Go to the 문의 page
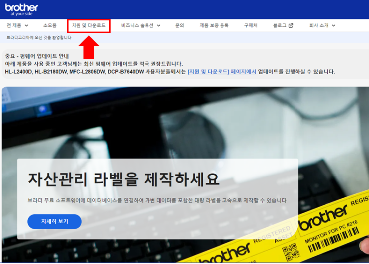369x264 pixels. pyautogui.click(x=180, y=25)
